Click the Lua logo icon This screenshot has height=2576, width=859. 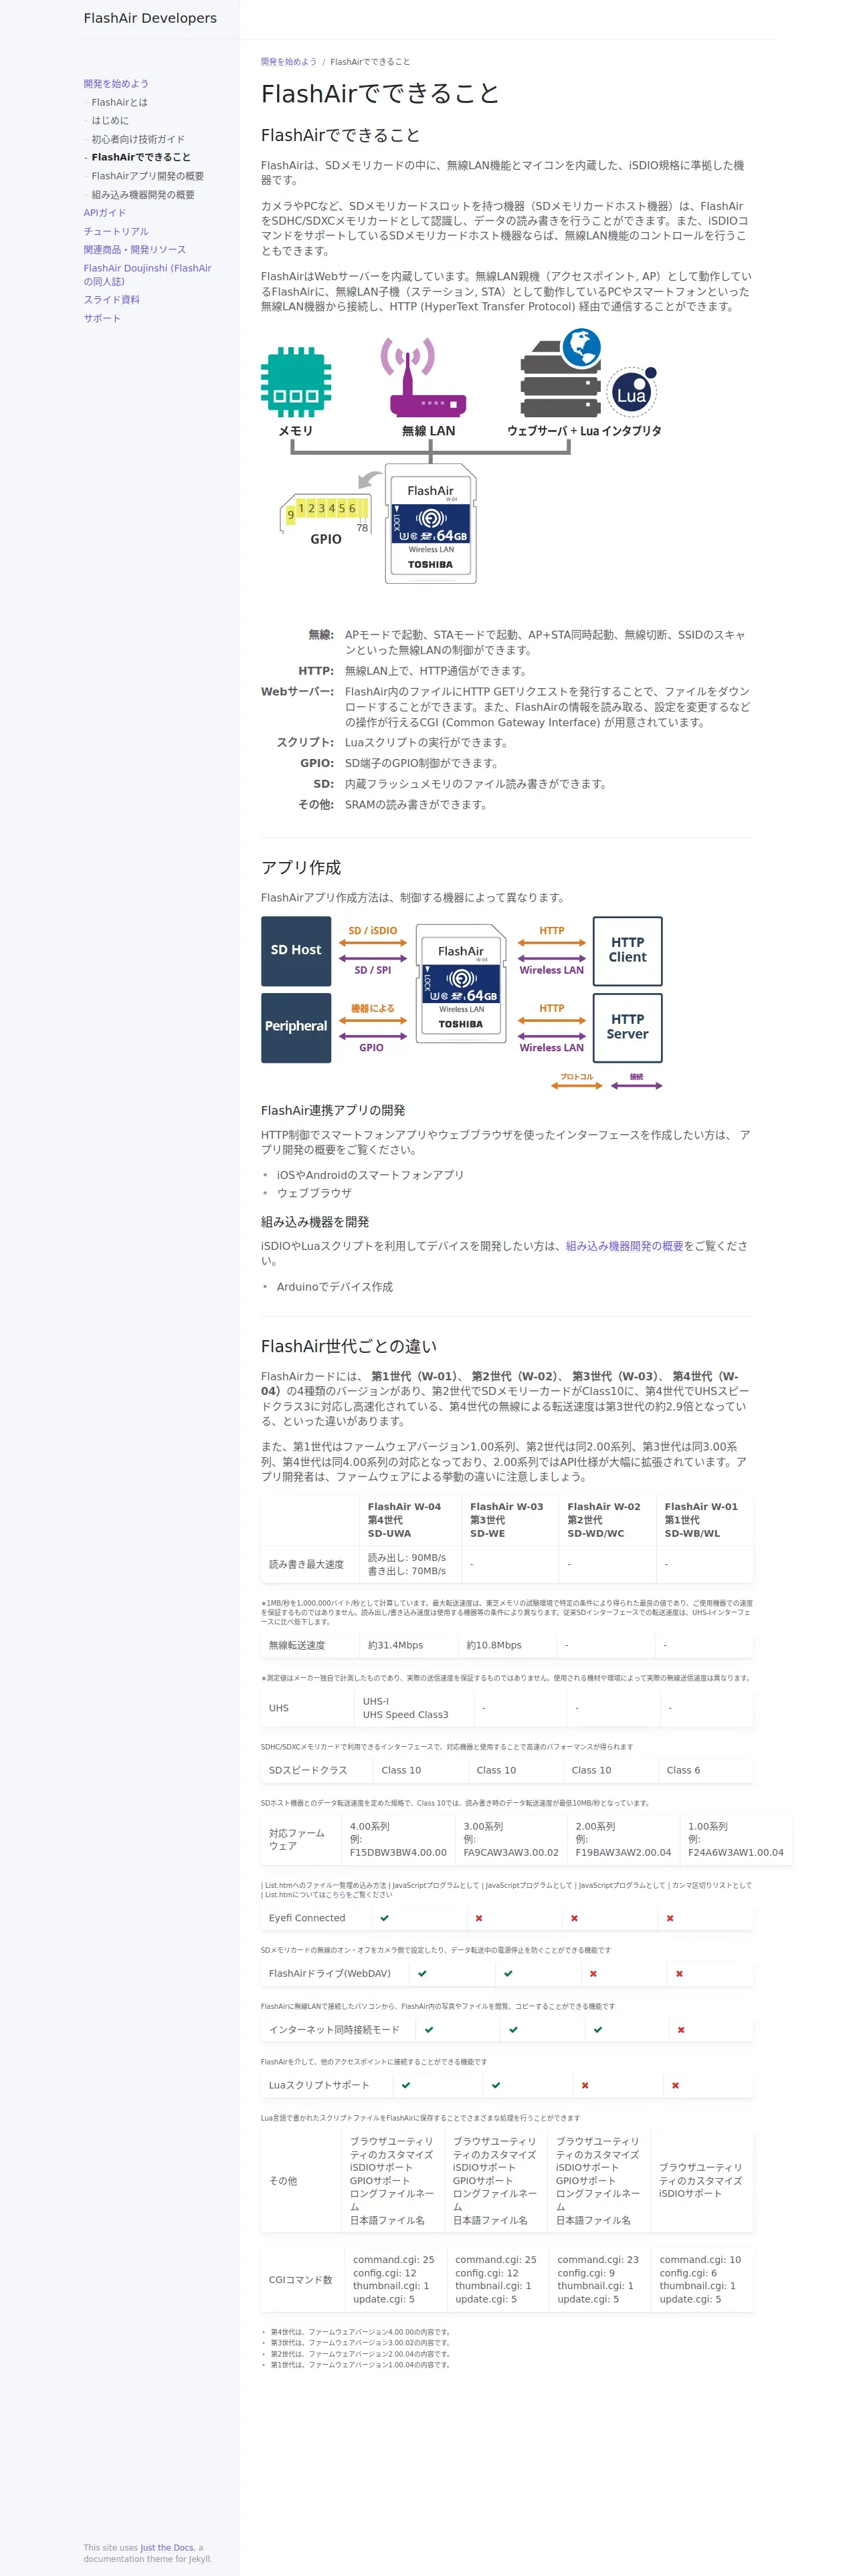(x=632, y=392)
